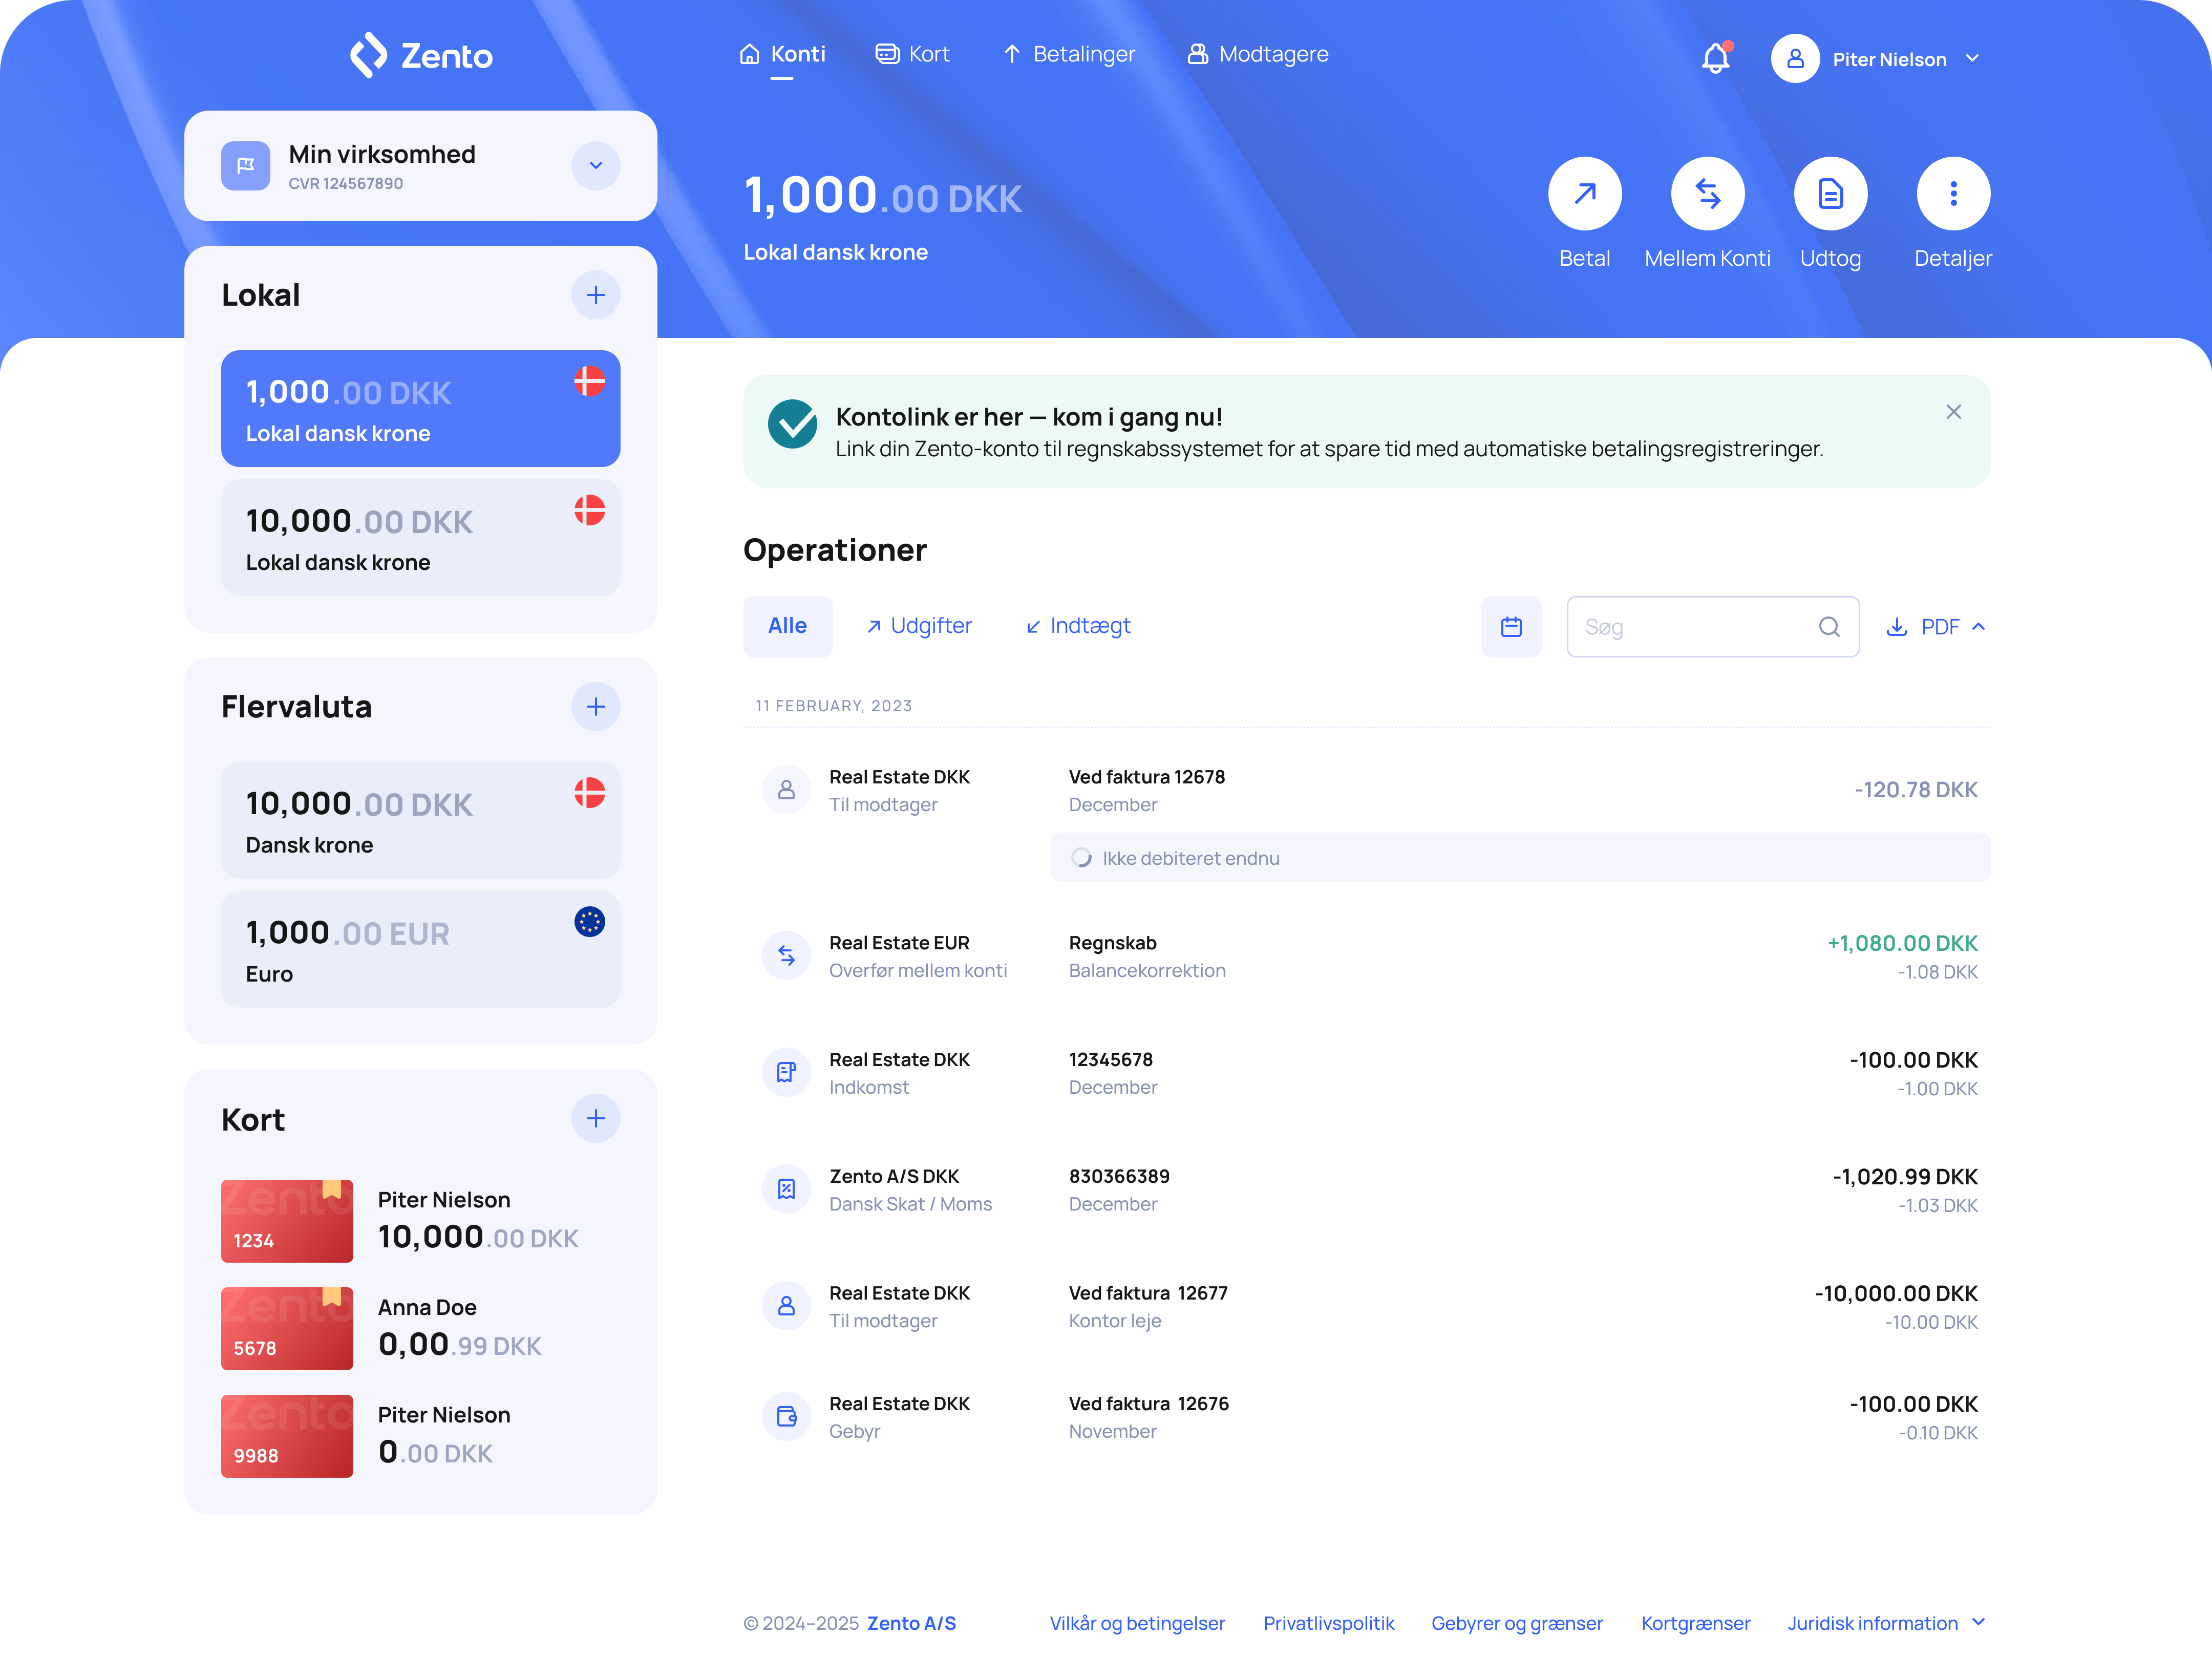Image resolution: width=2212 pixels, height=1659 pixels.
Task: Click the +1,080.00 DKK amount
Action: coord(1902,943)
